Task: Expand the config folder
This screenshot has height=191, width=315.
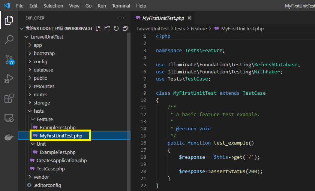Action: (30, 61)
